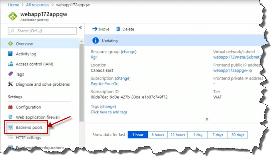Image resolution: width=276 pixels, height=162 pixels.
Task: Click the webapp172appgw page title
Action: 44,14
